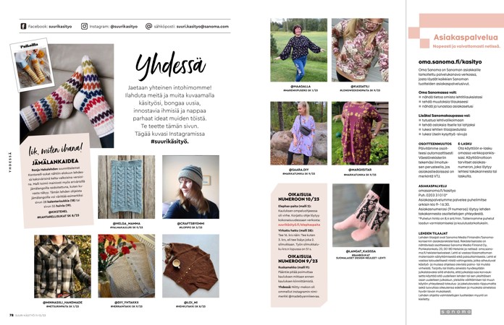Click the email at-sign icon

click(148, 26)
